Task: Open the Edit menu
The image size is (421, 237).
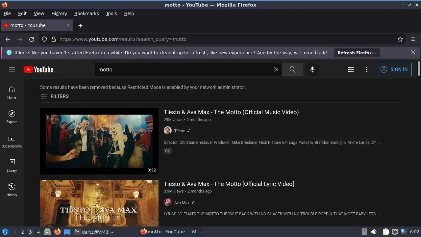Action: pos(22,13)
